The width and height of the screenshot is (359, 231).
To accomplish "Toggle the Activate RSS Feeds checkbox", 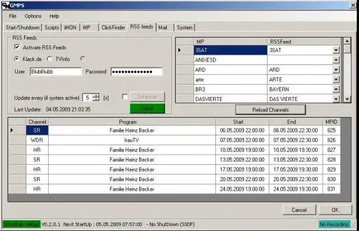I will [x=17, y=47].
